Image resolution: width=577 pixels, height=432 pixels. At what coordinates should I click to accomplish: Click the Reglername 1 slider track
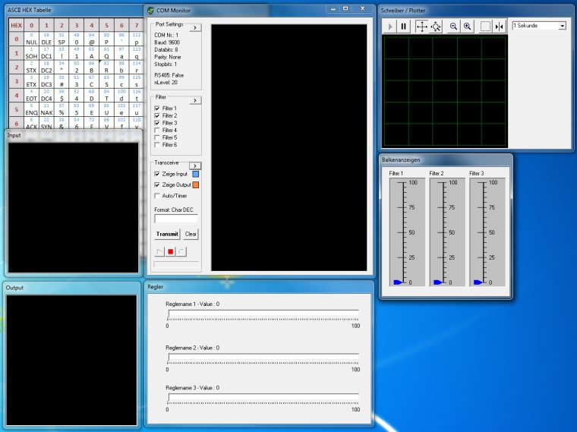point(262,314)
